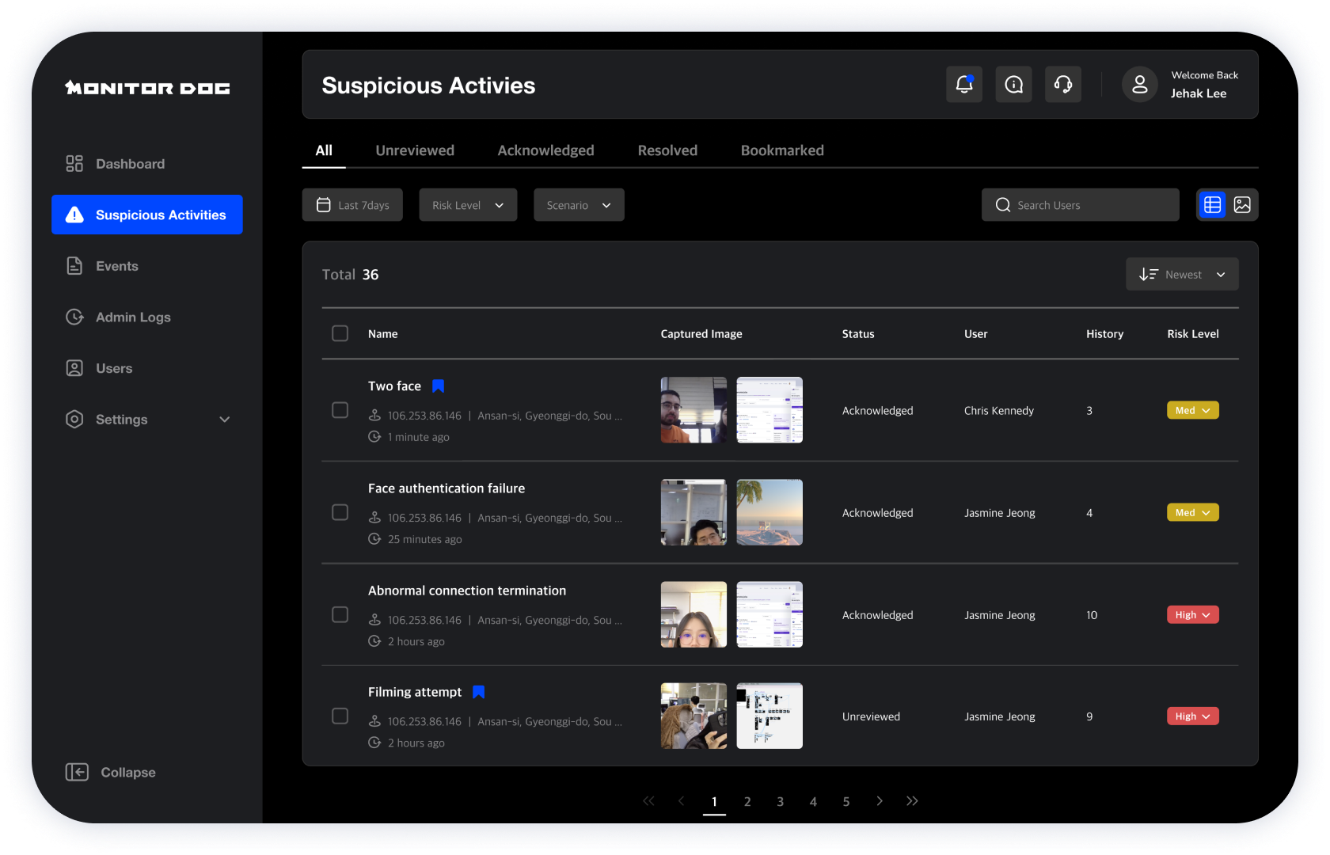Open Users label in the sidebar
This screenshot has width=1330, height=855.
coord(114,368)
